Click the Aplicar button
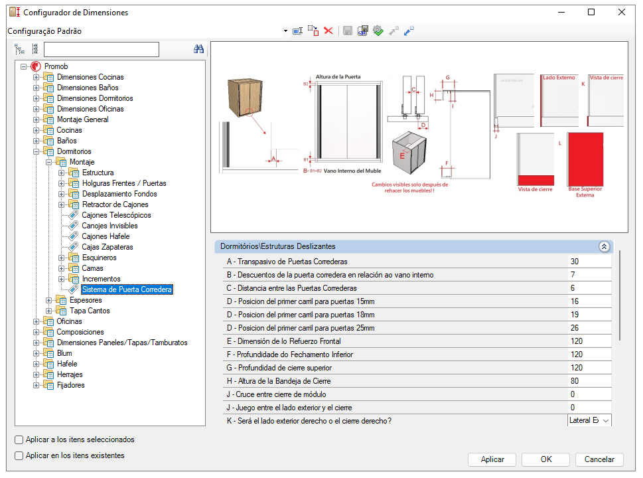This screenshot has width=643, height=478. click(492, 459)
